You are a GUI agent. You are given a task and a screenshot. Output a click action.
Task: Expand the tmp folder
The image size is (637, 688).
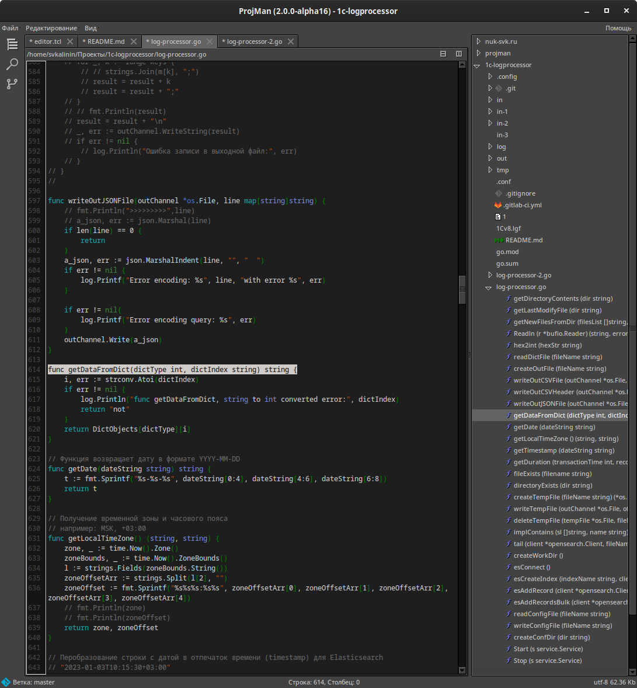tap(490, 170)
